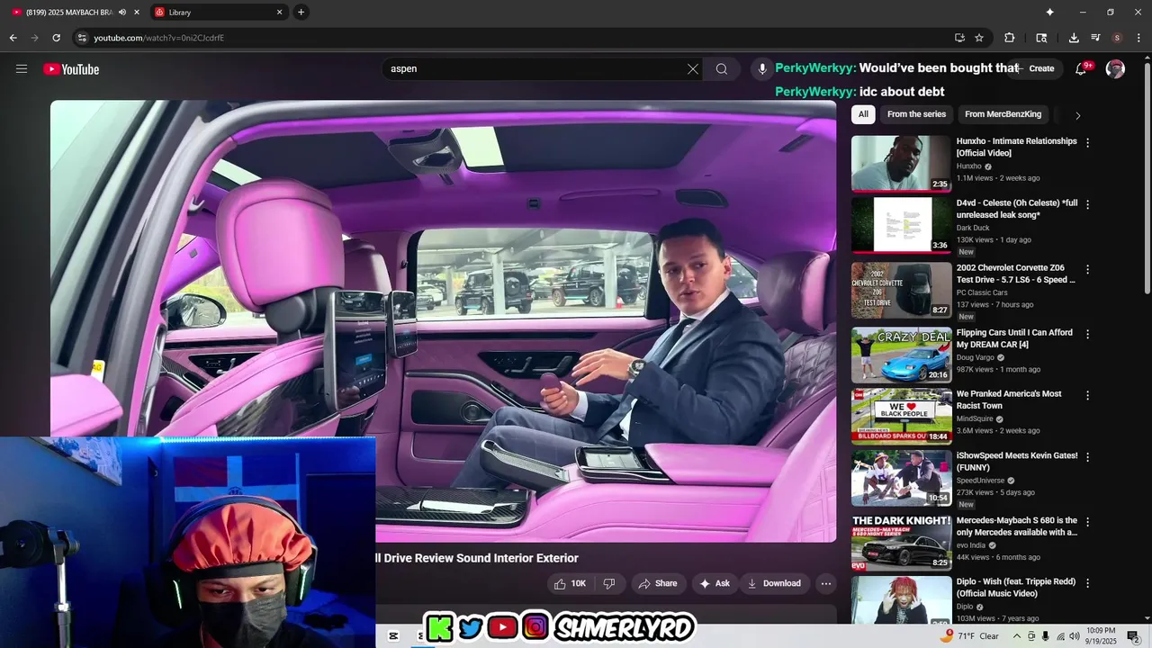Install app icon in address bar
The width and height of the screenshot is (1152, 648).
(x=959, y=38)
